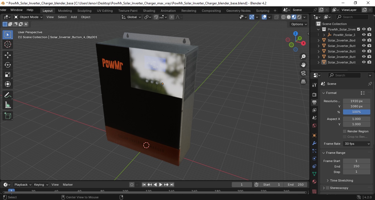Open the Keying dropdown in timeline
This screenshot has height=200, width=375.
pyautogui.click(x=41, y=185)
